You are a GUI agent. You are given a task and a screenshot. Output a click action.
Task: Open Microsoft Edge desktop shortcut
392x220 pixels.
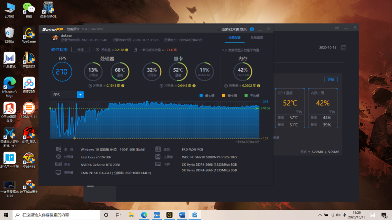click(9, 87)
